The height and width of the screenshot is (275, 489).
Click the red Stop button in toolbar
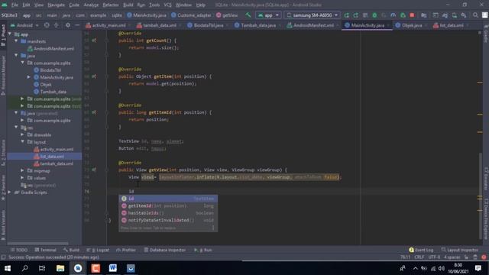click(x=412, y=15)
